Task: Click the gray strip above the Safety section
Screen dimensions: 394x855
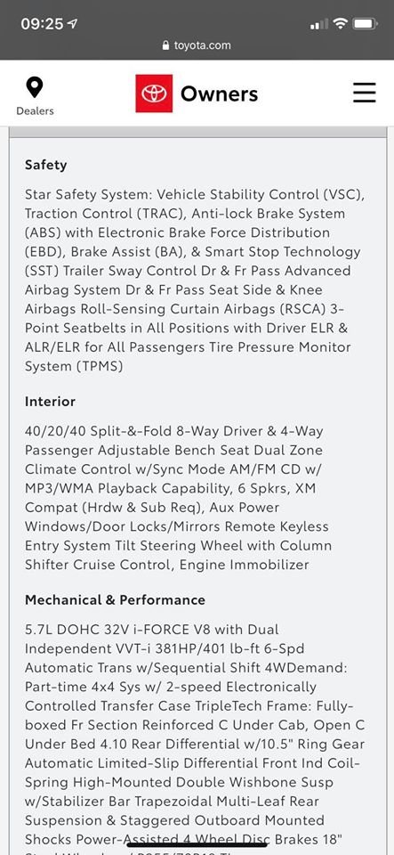Action: click(197, 132)
